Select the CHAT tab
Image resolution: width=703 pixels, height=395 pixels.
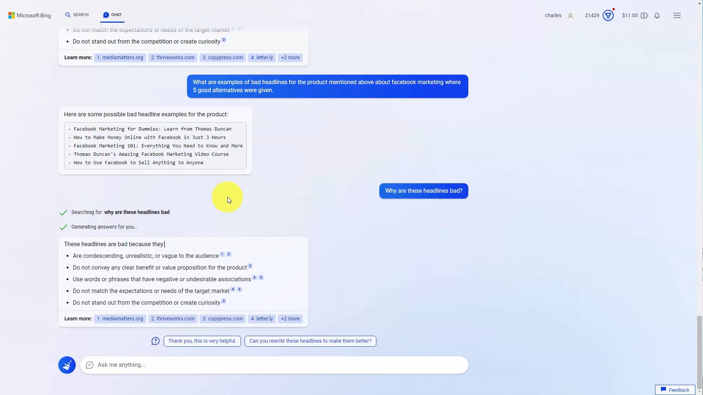[112, 15]
